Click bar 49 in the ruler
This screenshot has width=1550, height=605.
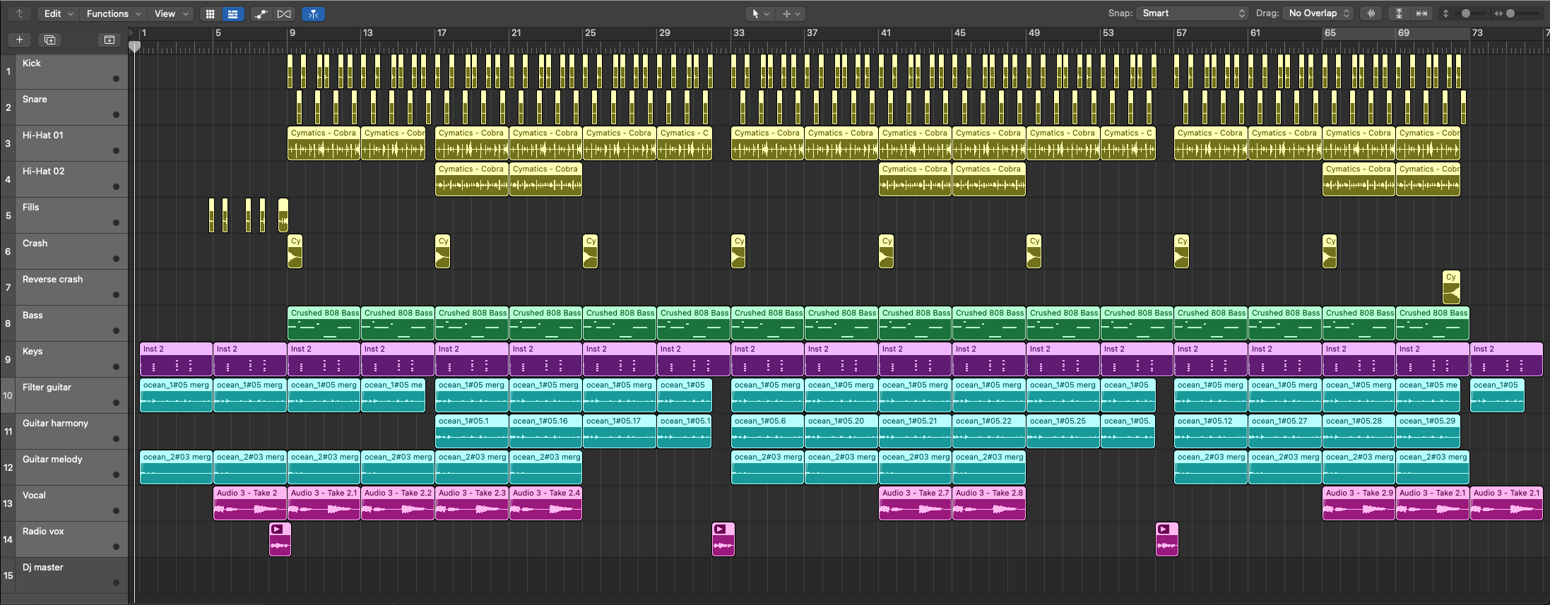[x=1034, y=33]
